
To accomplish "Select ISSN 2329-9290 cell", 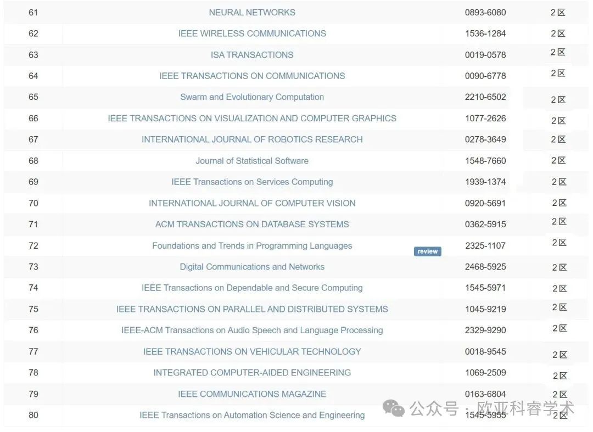I will (x=485, y=330).
